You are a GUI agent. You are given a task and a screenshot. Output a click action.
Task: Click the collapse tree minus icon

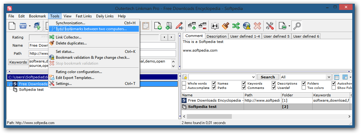tap(202, 26)
